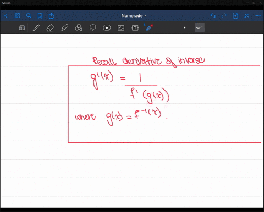Open the page thumbnails grid view
Image resolution: width=264 pixels, height=212 pixels.
click(17, 16)
